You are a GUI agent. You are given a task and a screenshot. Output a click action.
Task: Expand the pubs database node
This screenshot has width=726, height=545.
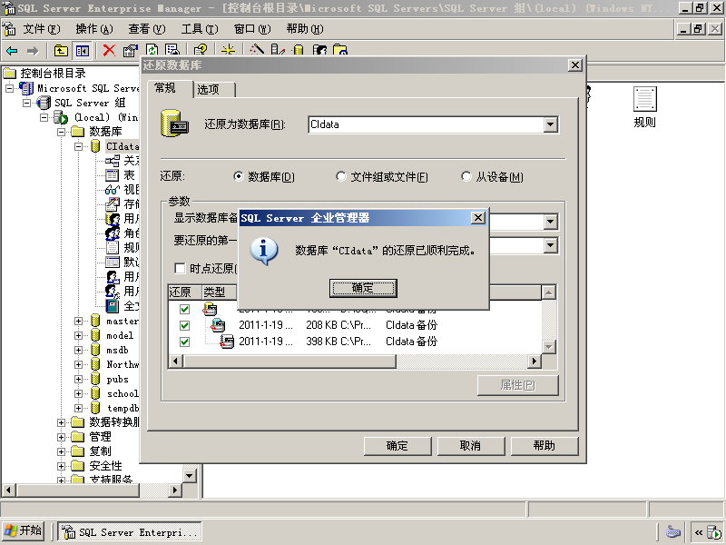pos(78,379)
